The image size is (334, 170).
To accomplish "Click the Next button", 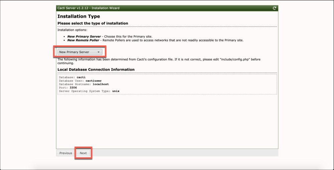I will click(83, 153).
